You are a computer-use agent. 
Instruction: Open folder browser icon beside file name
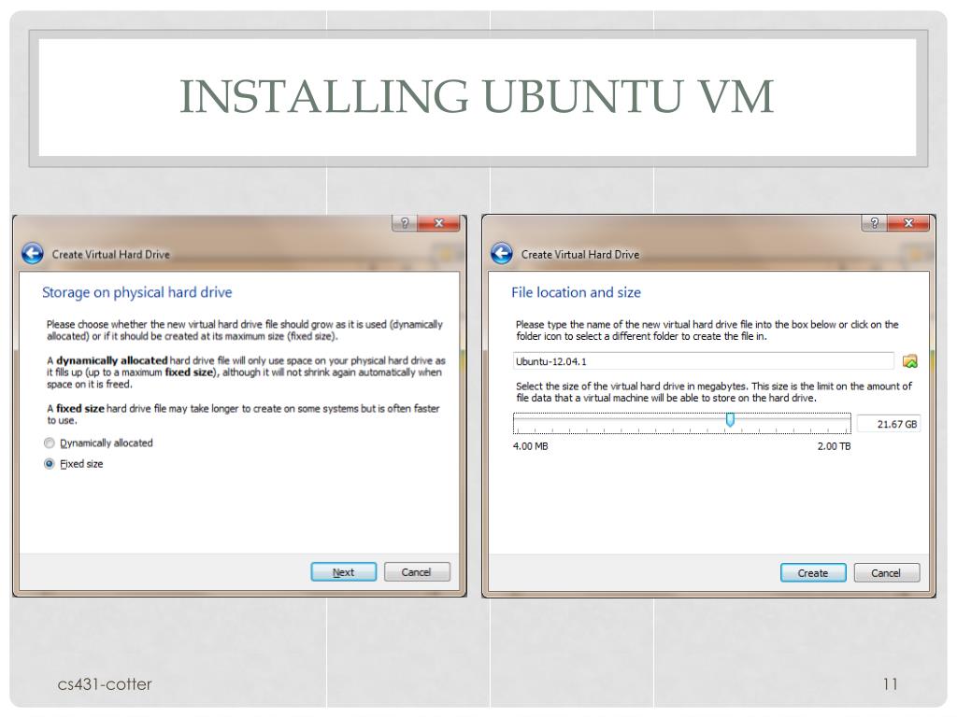click(909, 361)
